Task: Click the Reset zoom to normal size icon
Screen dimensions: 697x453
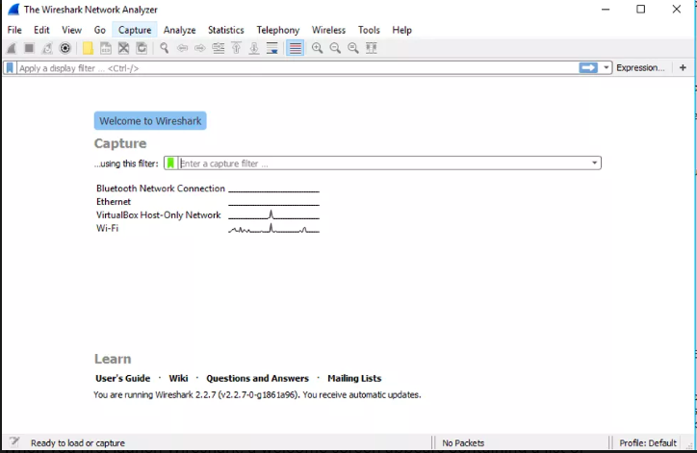Action: [x=353, y=48]
